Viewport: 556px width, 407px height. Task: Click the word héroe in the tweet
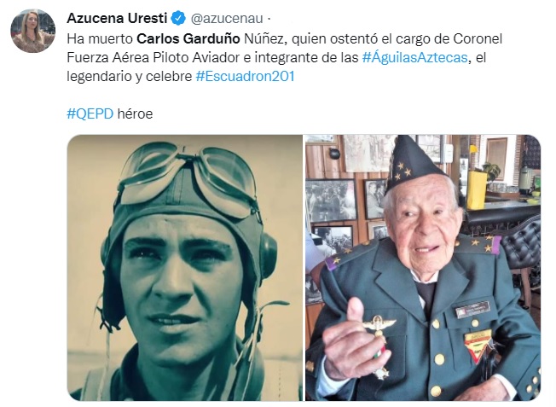click(135, 113)
